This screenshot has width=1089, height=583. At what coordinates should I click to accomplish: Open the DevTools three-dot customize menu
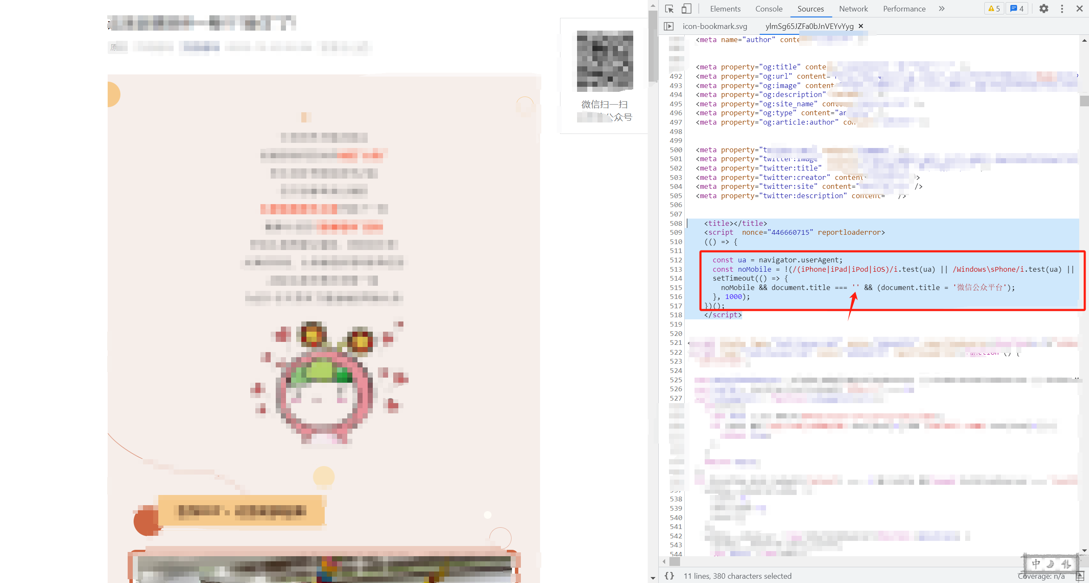click(x=1062, y=9)
